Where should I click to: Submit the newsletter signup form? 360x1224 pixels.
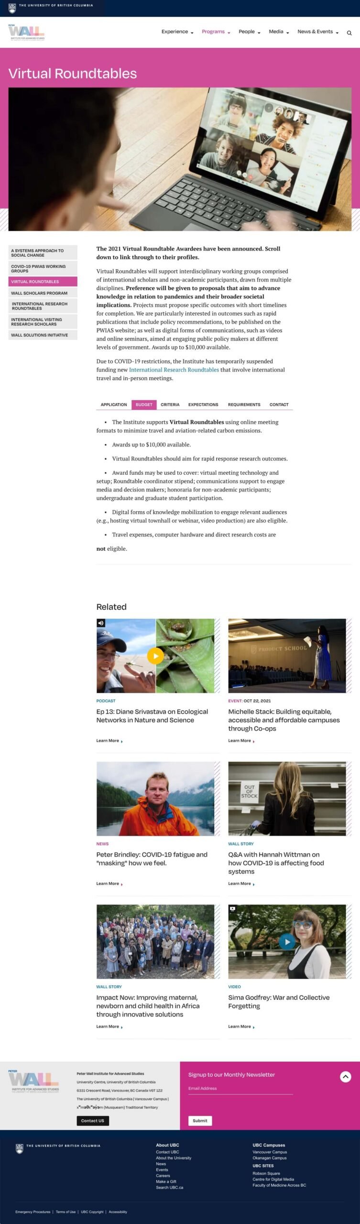(x=200, y=1120)
